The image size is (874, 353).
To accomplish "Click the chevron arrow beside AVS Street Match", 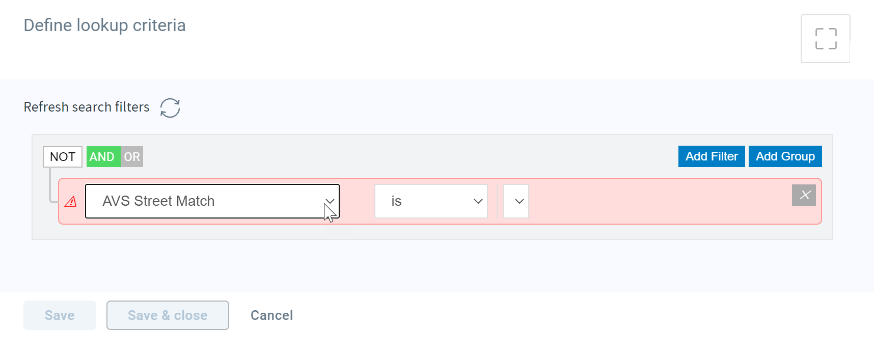I will 330,201.
